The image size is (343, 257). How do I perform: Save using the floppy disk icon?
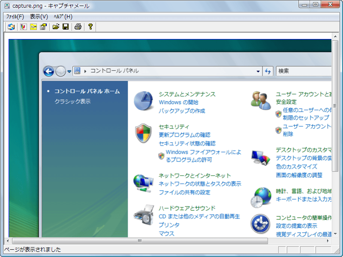click(x=66, y=27)
